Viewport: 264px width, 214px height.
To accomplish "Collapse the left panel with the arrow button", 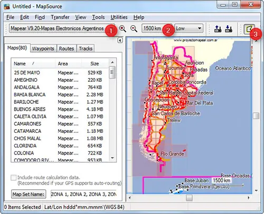I will 120,41.
